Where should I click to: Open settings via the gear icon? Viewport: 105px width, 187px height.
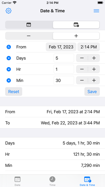(x=9, y=11)
